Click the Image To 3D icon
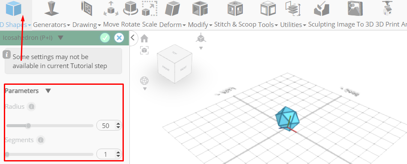Screen dimensions: 407x164 click(x=355, y=9)
